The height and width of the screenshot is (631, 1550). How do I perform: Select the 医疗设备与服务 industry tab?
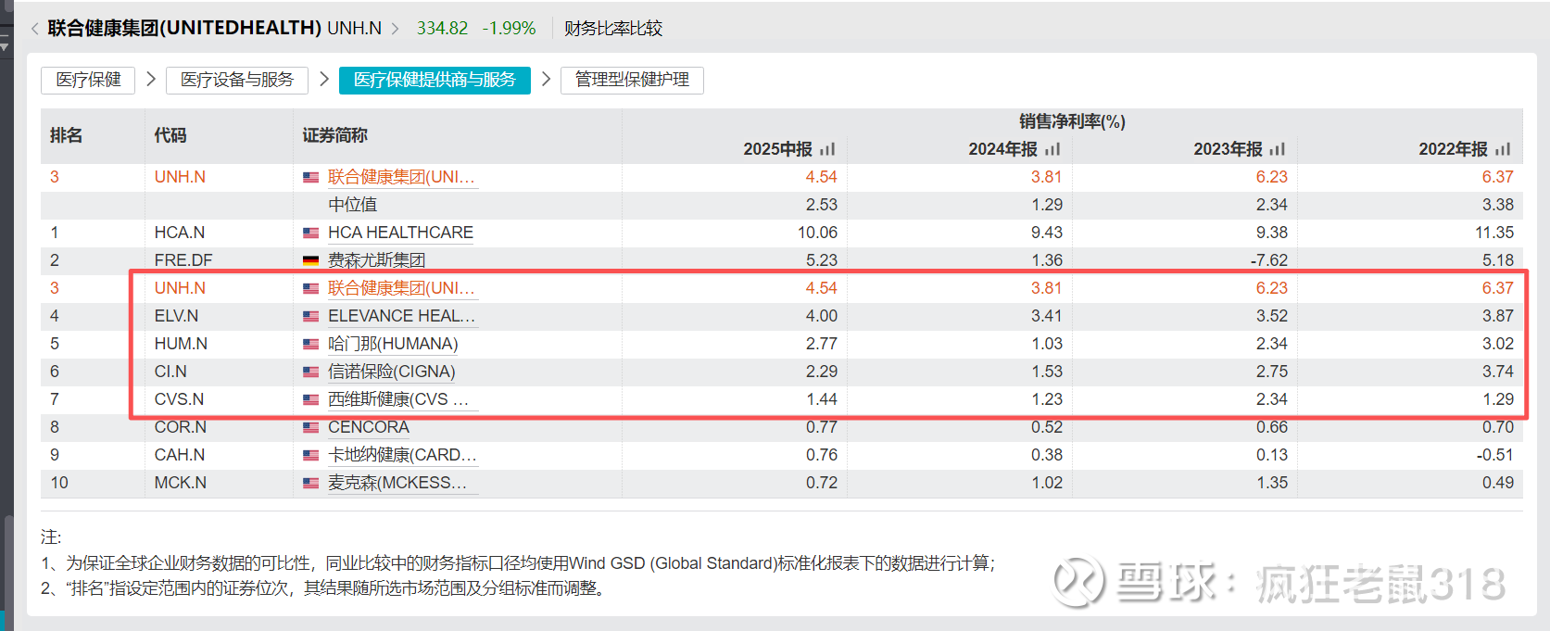237,80
